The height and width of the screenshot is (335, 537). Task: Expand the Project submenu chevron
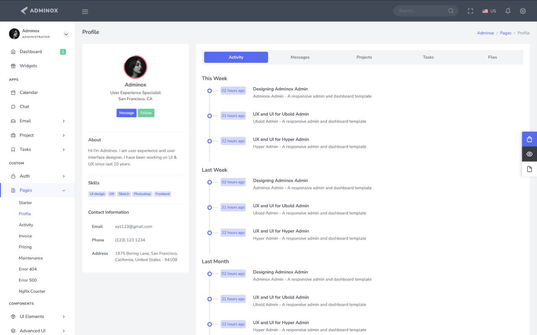64,135
